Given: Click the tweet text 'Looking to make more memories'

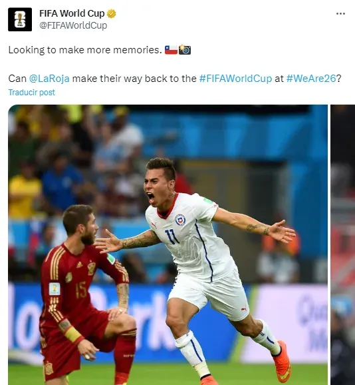Looking at the screenshot, I should point(85,50).
